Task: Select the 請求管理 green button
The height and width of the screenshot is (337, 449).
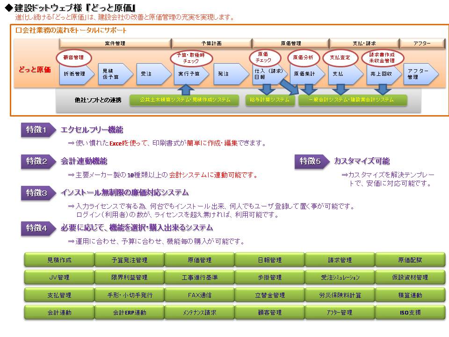Action: (340, 260)
